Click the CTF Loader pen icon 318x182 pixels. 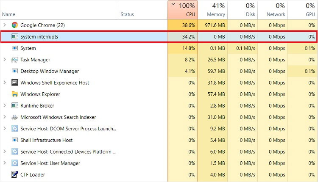(x=15, y=174)
